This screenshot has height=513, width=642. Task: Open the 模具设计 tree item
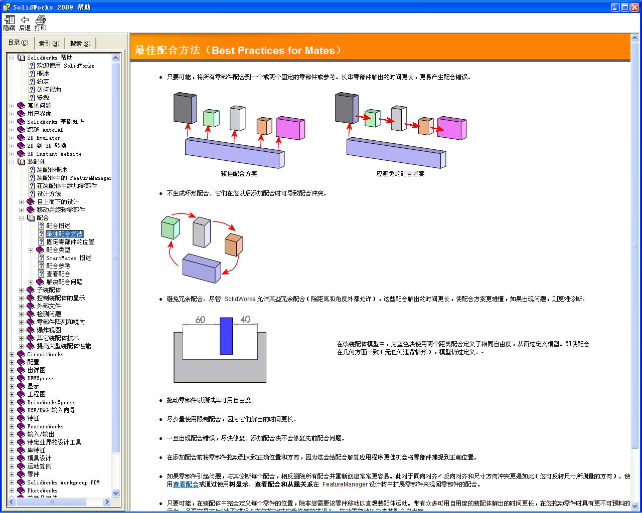[39, 458]
